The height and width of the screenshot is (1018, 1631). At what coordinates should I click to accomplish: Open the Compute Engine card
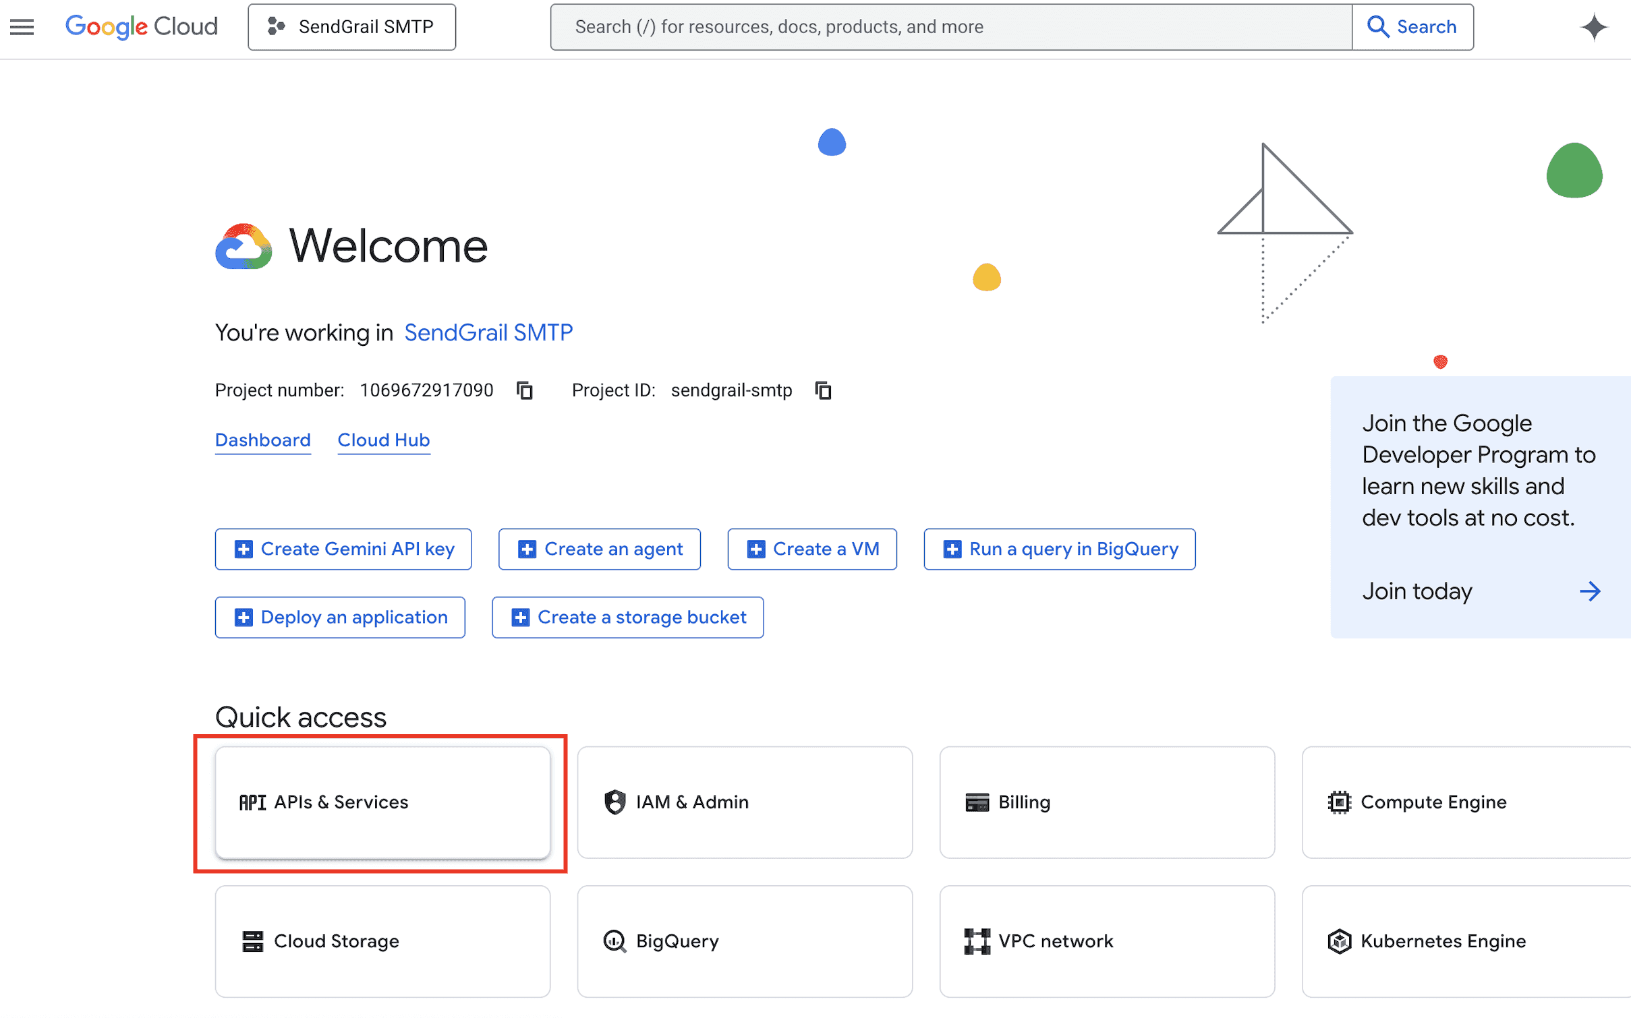click(x=1466, y=802)
